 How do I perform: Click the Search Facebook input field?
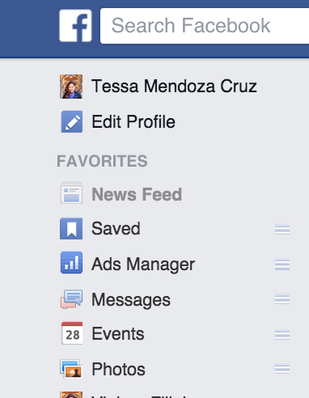pyautogui.click(x=205, y=26)
